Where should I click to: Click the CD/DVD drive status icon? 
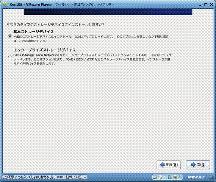pos(160,177)
